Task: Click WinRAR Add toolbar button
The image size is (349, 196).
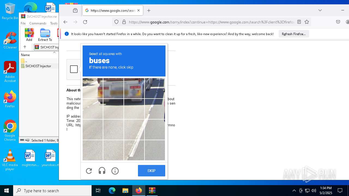Action: pos(29,35)
